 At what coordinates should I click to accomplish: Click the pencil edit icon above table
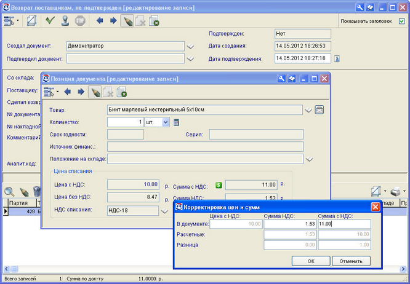tap(24, 192)
